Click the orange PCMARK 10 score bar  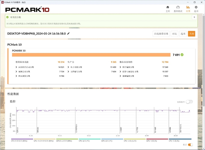(x=91, y=55)
